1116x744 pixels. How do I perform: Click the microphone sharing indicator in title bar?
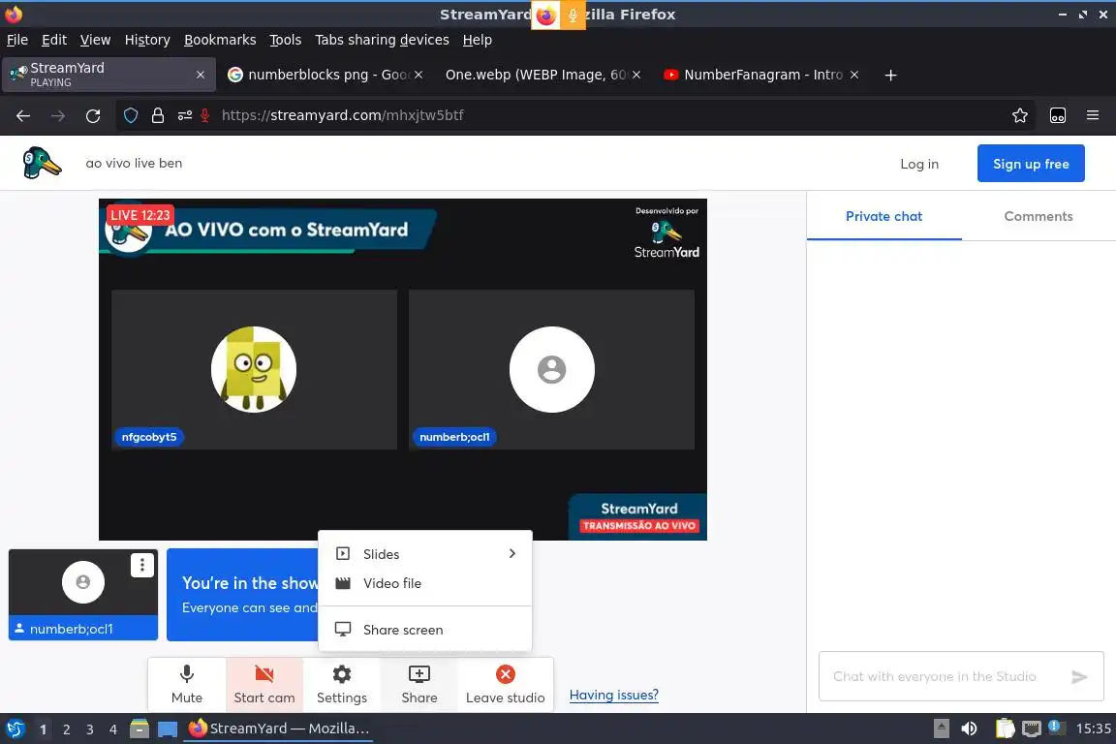click(573, 15)
